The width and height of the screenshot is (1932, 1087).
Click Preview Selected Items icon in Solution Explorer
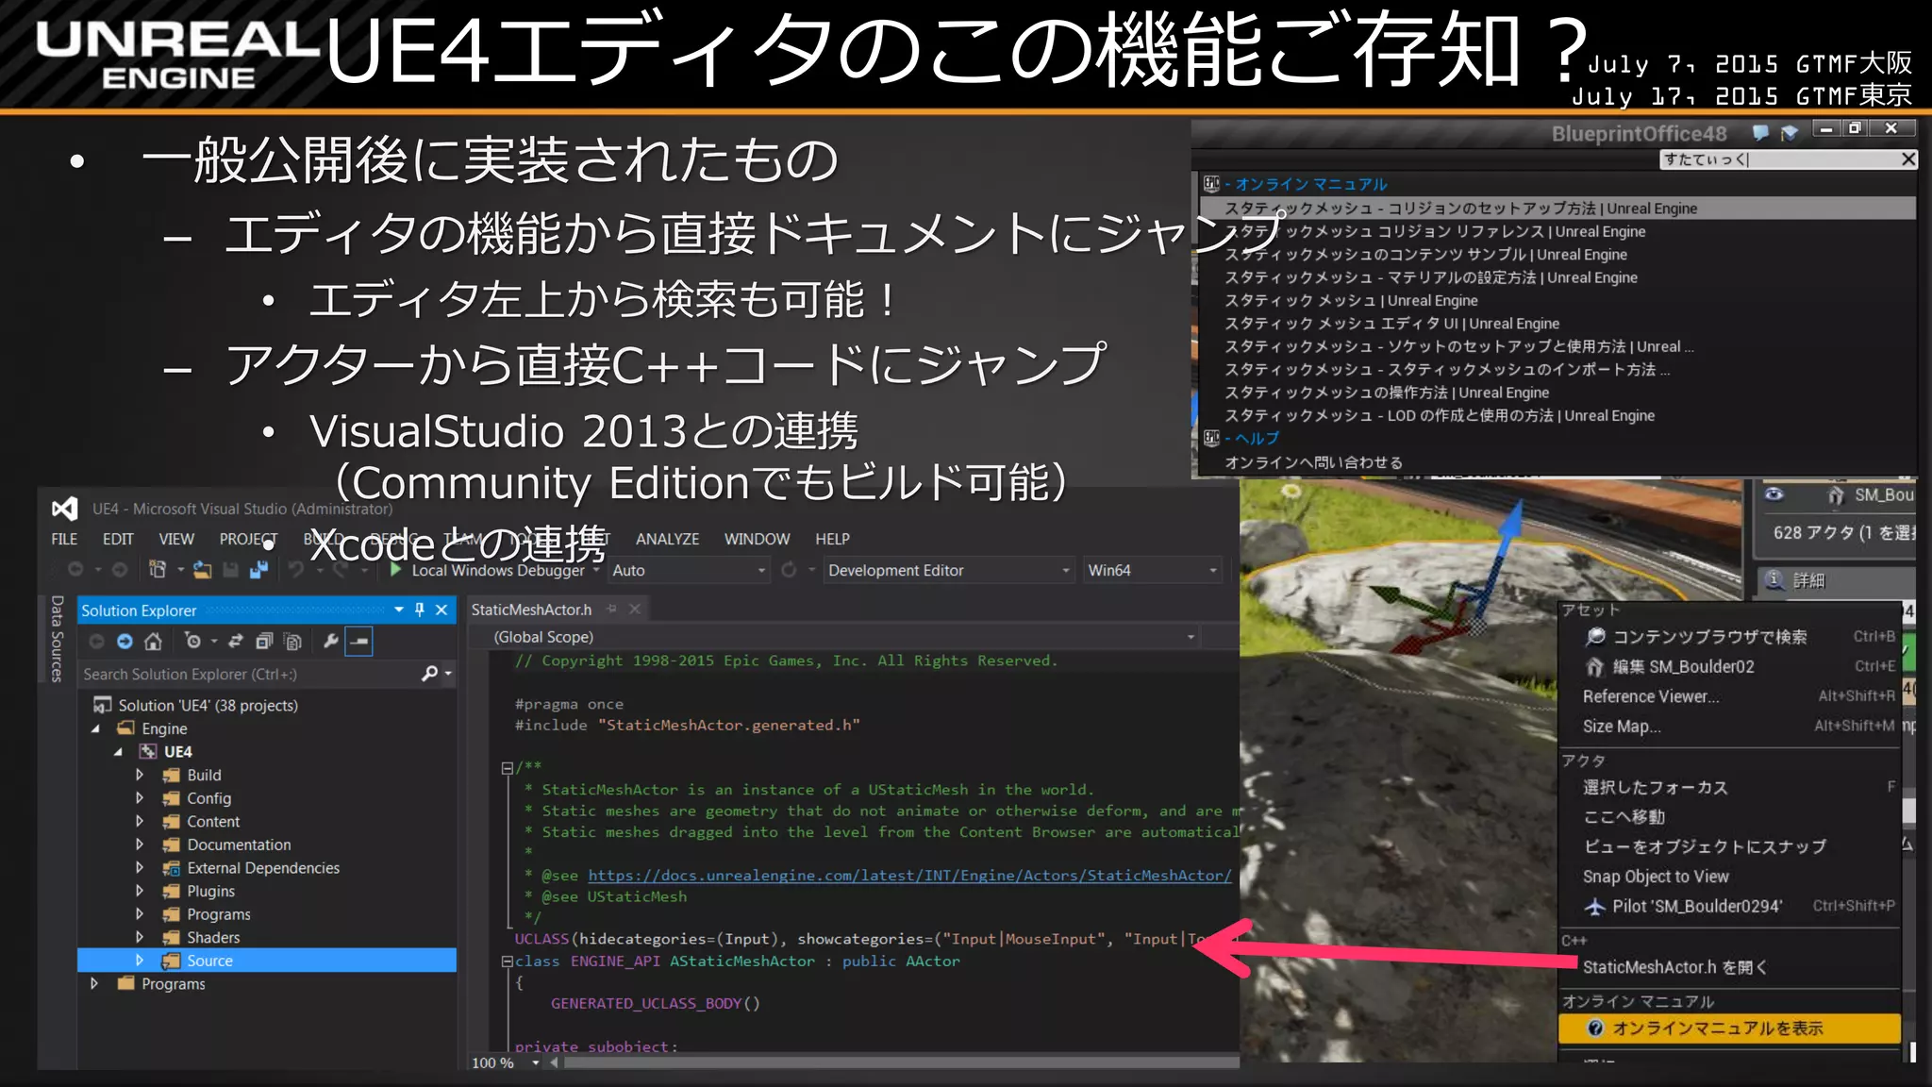[359, 642]
